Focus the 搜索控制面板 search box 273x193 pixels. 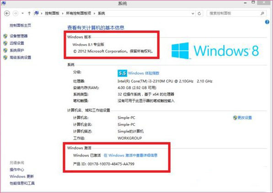point(236,13)
